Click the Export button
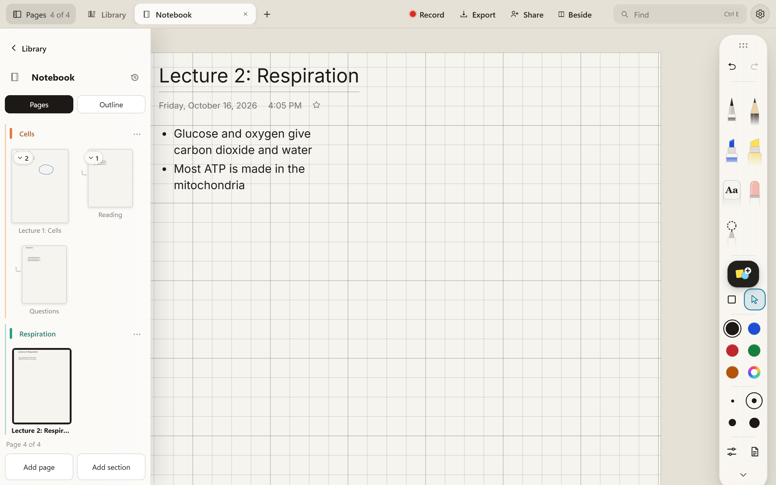The width and height of the screenshot is (776, 485). pos(477,15)
